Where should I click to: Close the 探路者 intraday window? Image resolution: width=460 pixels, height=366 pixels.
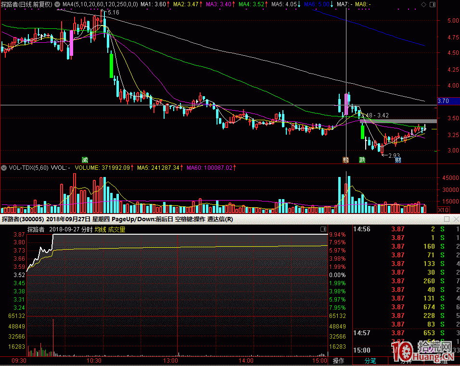coord(456,219)
